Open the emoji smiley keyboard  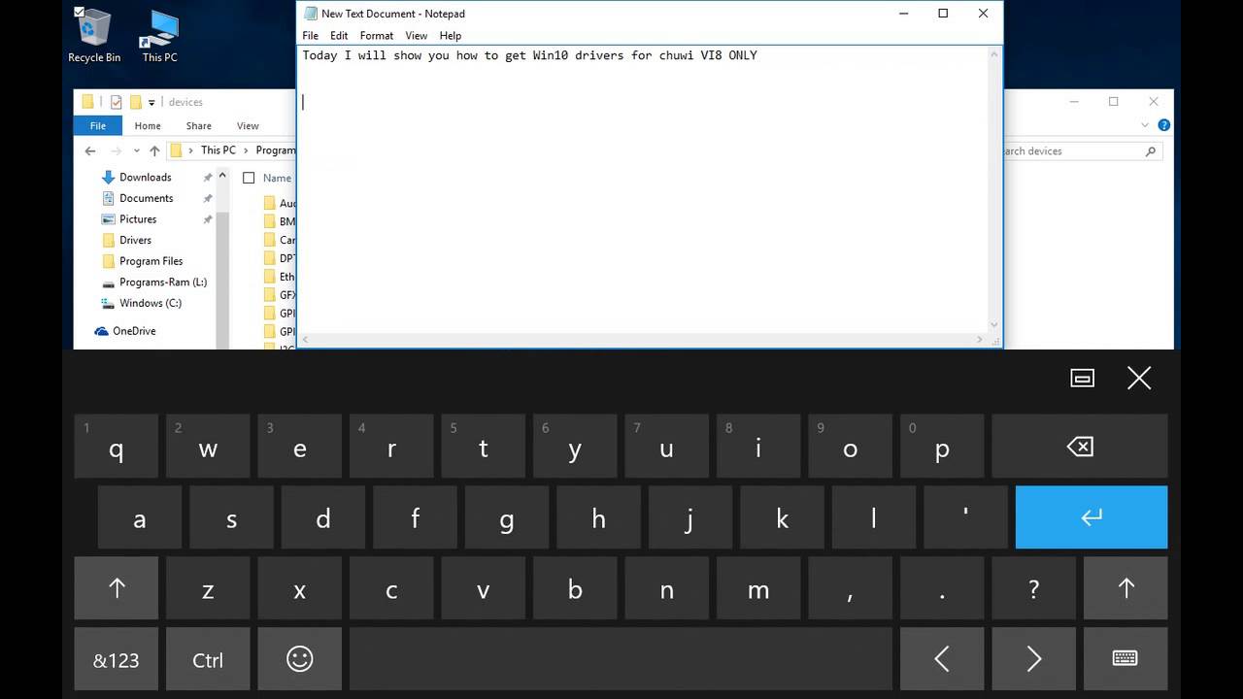pyautogui.click(x=300, y=659)
